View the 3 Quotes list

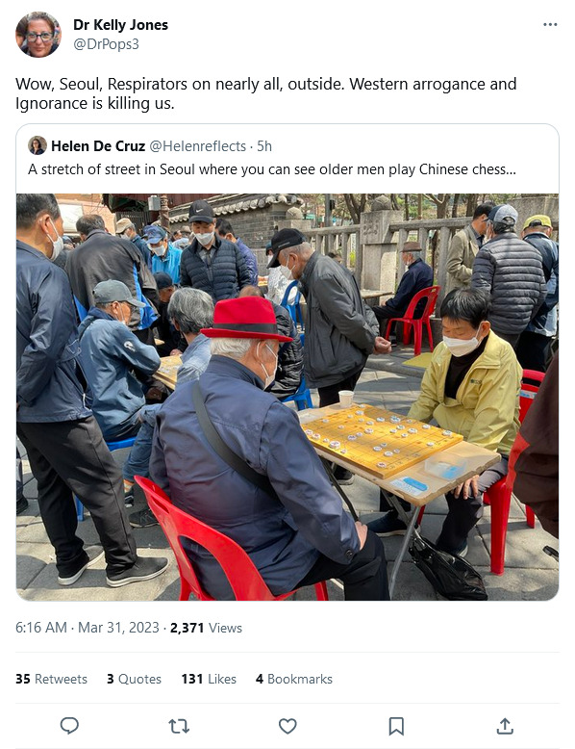tap(134, 679)
